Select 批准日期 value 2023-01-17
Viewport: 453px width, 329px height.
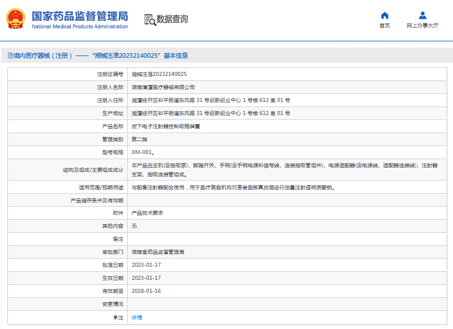(146, 265)
